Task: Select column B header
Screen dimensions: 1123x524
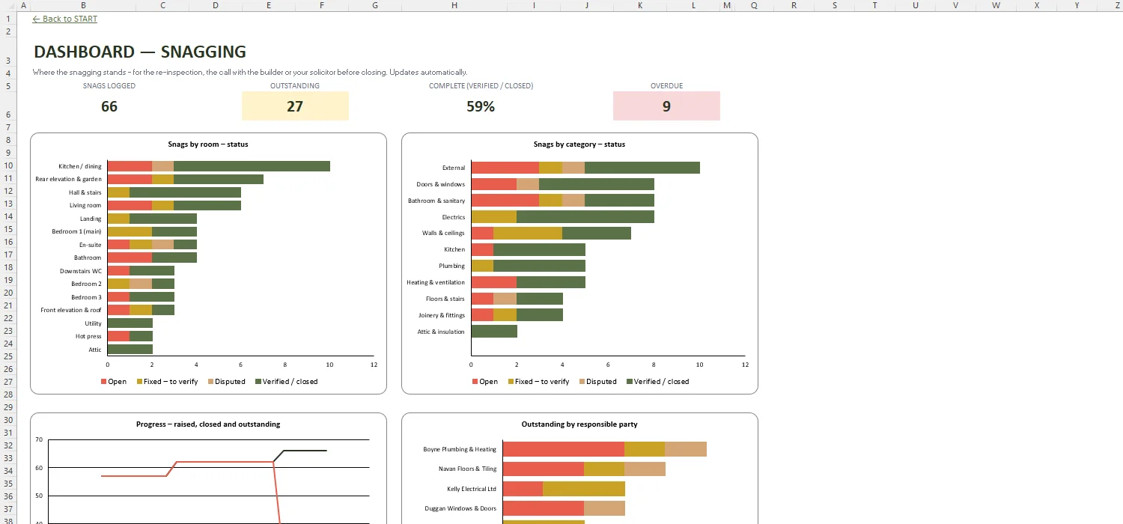Action: pos(83,5)
